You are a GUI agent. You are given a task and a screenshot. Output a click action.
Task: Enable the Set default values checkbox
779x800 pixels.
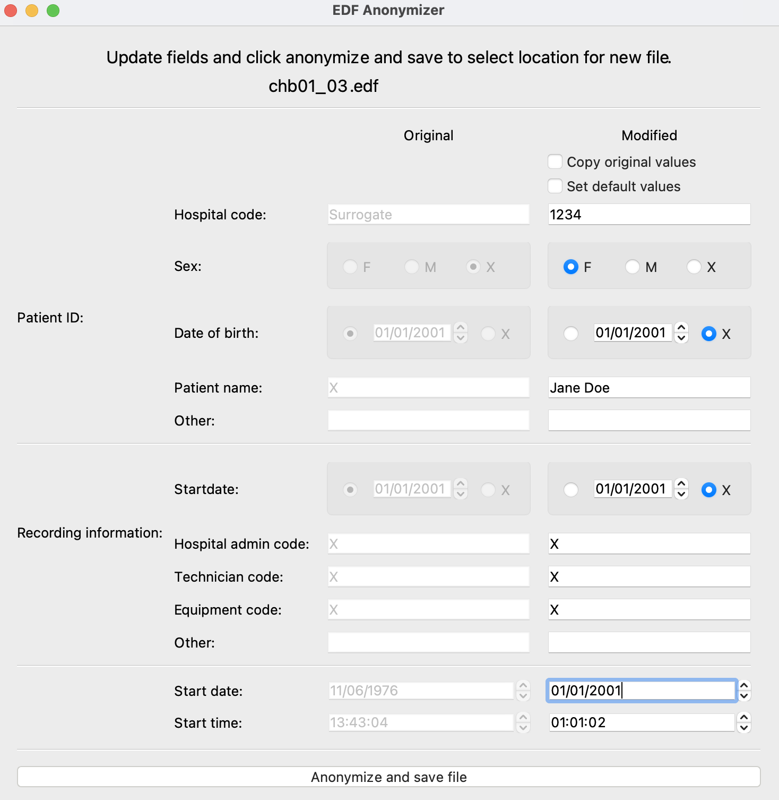555,186
